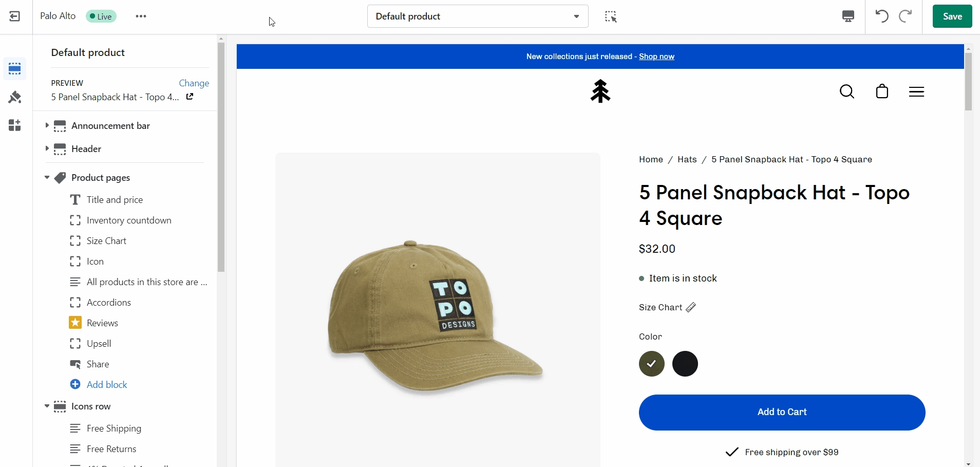Open the three-dot theme actions menu
The height and width of the screenshot is (467, 980).
(141, 16)
